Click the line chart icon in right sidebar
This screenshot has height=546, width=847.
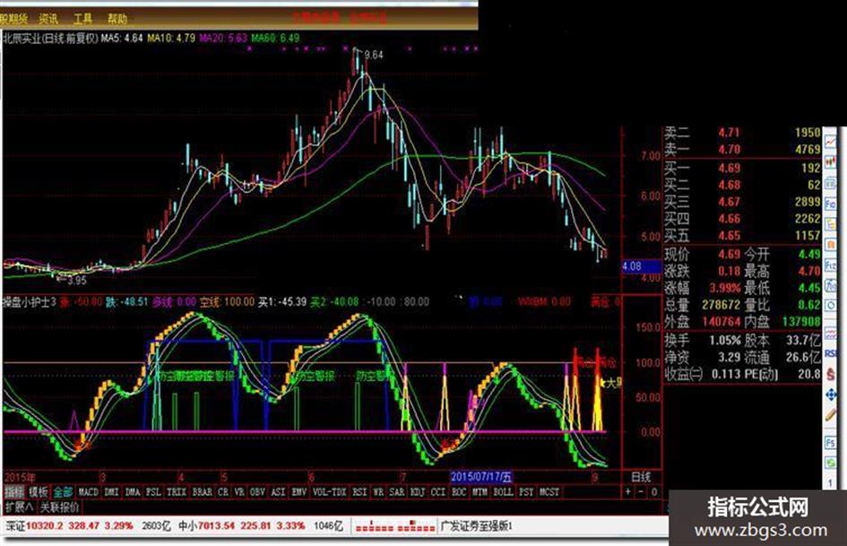pyautogui.click(x=830, y=142)
